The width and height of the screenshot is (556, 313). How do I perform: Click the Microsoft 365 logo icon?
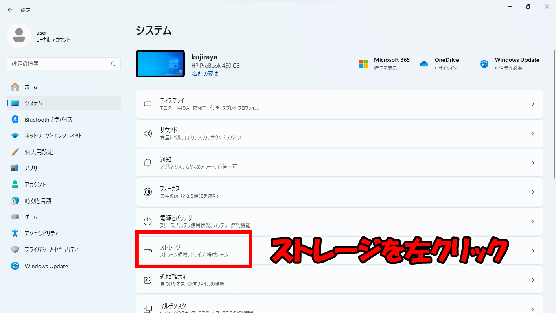363,63
